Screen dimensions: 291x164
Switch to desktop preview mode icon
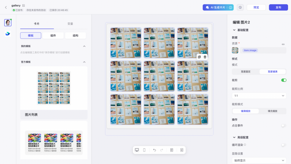pyautogui.click(x=137, y=150)
